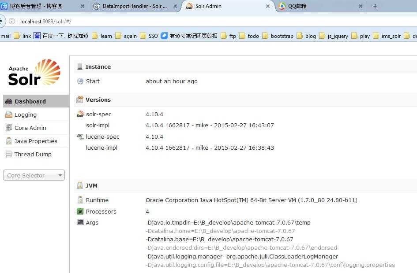Click the -Djava.endorsed.dirs argument line
417x273 pixels.
(x=241, y=248)
